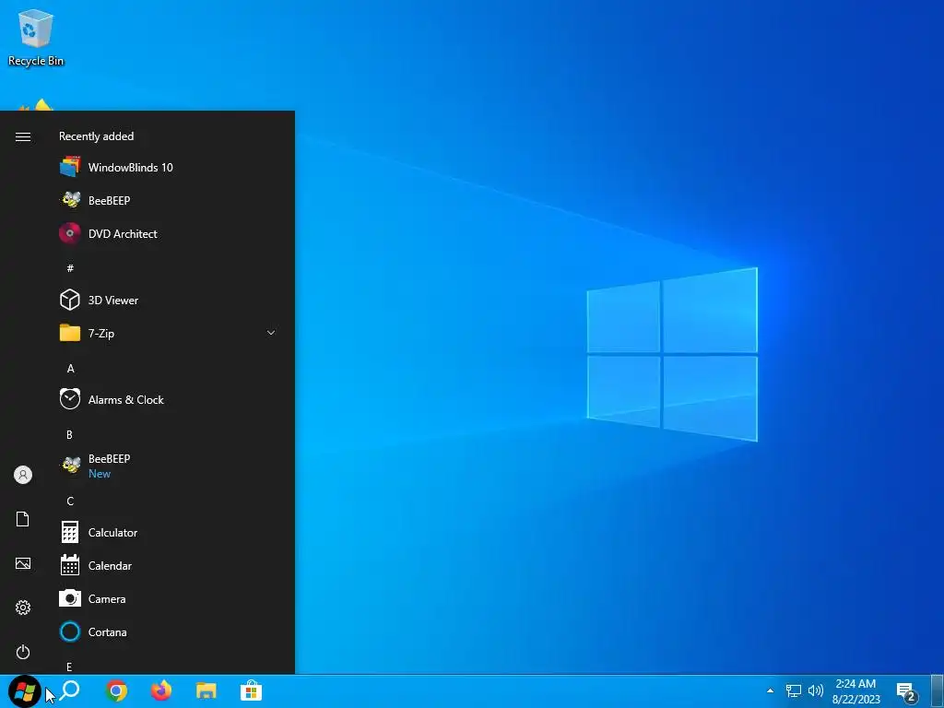Click the 'A' letter group header
Viewport: 944px width, 708px height.
[x=70, y=368]
